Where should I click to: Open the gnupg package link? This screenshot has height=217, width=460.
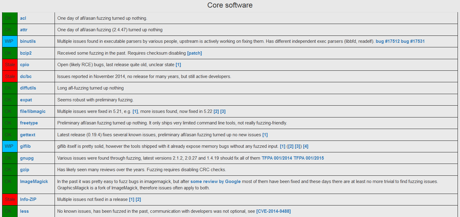coord(27,158)
